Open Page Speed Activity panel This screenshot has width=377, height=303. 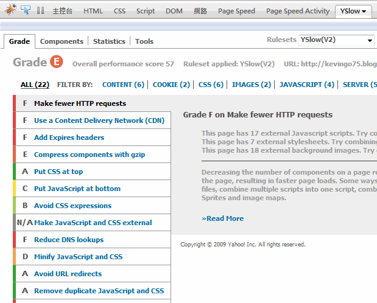(x=298, y=11)
